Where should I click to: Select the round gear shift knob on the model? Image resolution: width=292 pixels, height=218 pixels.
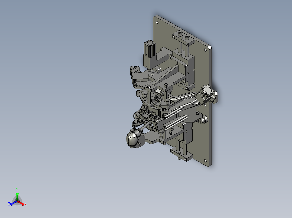132,139
